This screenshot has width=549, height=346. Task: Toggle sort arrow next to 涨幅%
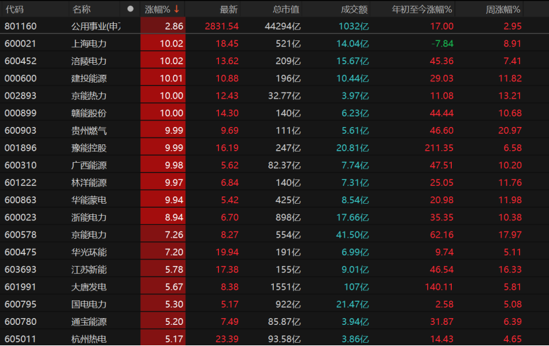[177, 9]
